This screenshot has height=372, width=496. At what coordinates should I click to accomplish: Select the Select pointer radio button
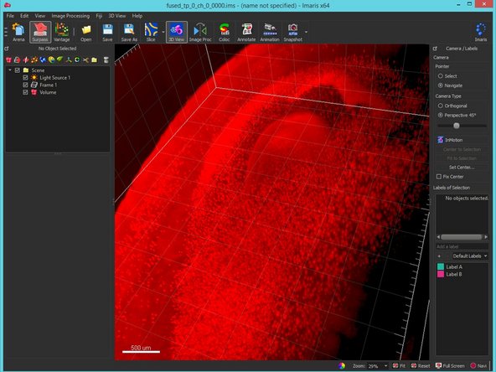point(440,76)
